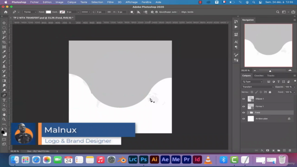Click the delete layer trash icon

[x=290, y=150]
